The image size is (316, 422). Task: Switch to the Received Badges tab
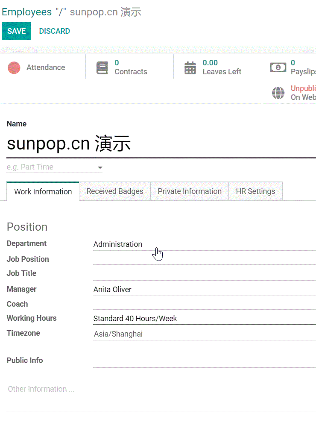pyautogui.click(x=115, y=191)
